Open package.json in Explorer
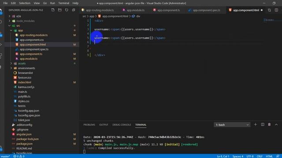The image size is (282, 158). click(x=25, y=144)
